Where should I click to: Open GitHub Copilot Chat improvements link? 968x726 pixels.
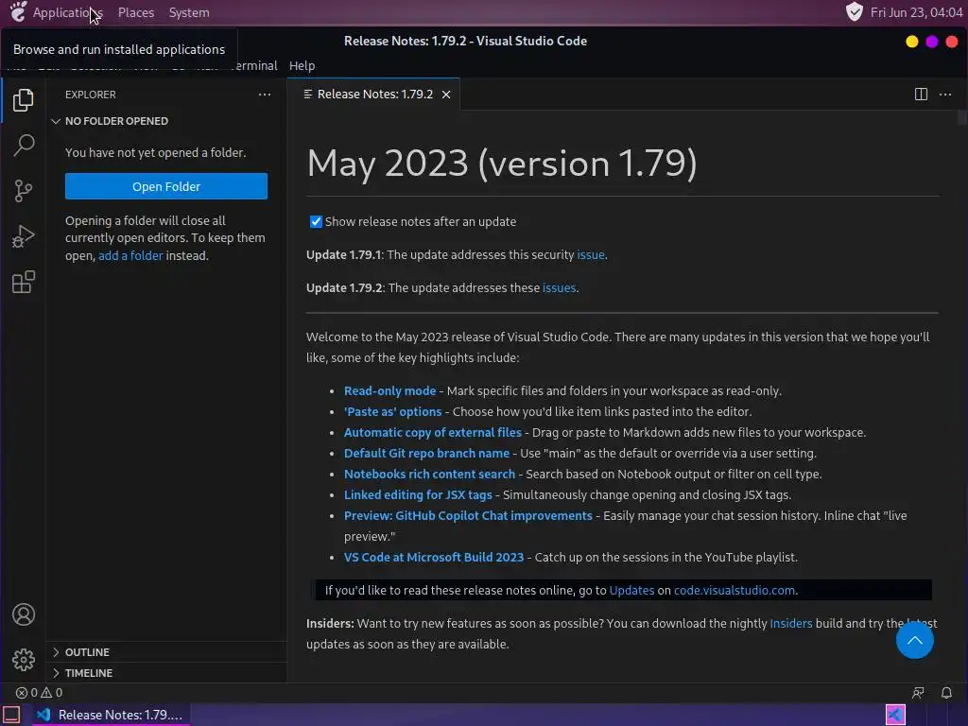click(468, 515)
